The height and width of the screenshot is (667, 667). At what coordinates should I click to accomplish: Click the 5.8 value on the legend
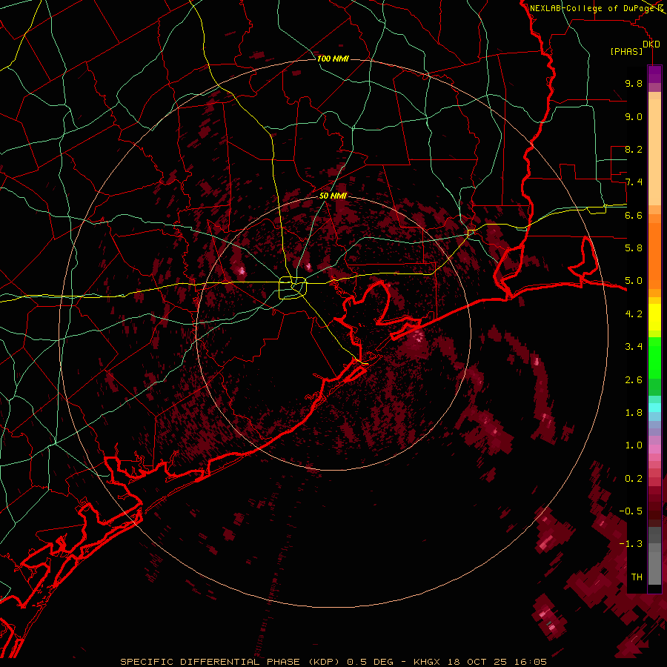[x=634, y=248]
